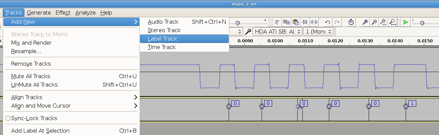Select Label Track in Add New submenu
Image resolution: width=439 pixels, height=135 pixels.
pyautogui.click(x=185, y=39)
